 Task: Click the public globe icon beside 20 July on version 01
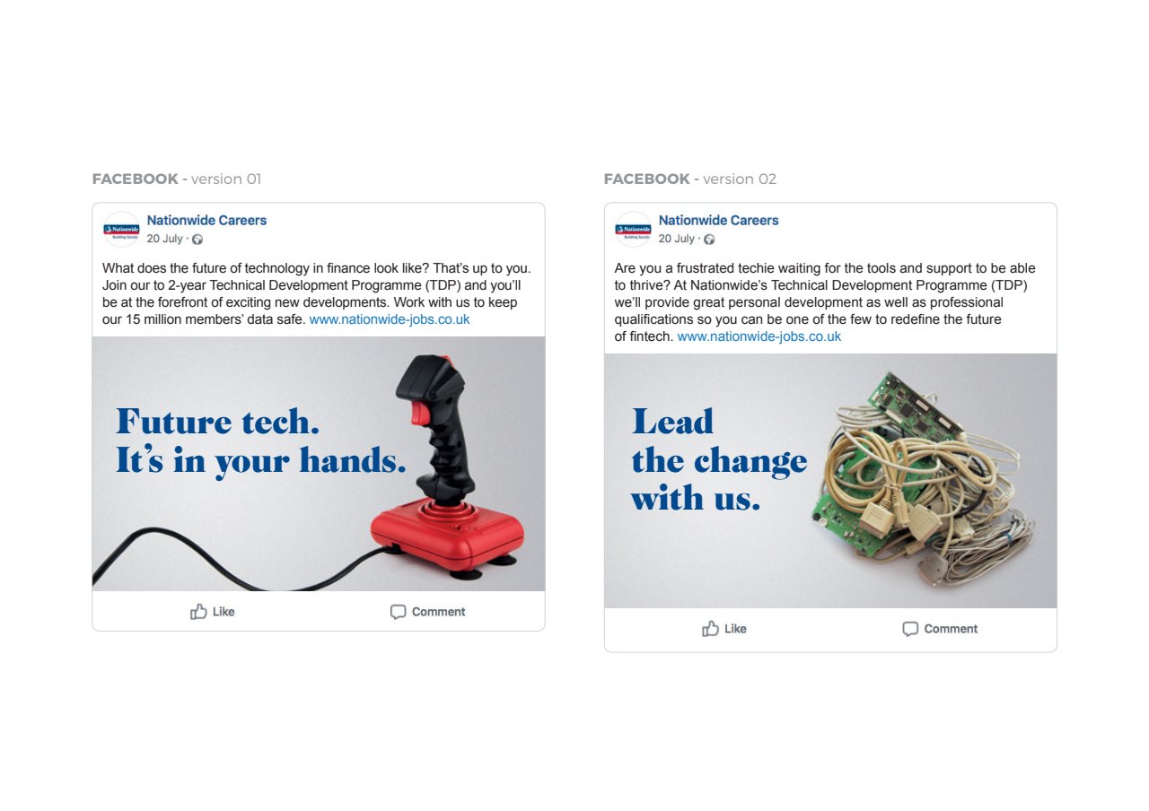pyautogui.click(x=197, y=240)
